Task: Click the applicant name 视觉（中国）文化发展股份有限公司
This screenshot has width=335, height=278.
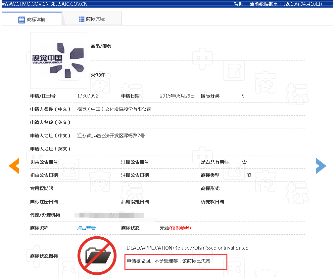Action: pyautogui.click(x=114, y=109)
